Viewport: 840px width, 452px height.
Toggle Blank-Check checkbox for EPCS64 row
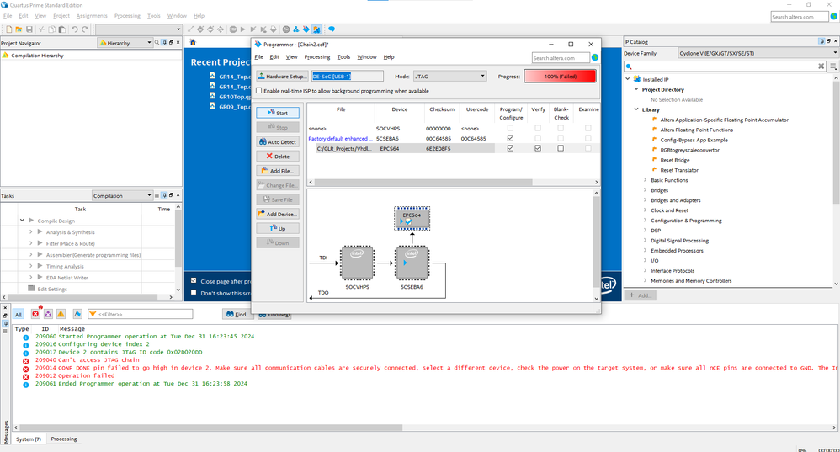coord(561,148)
